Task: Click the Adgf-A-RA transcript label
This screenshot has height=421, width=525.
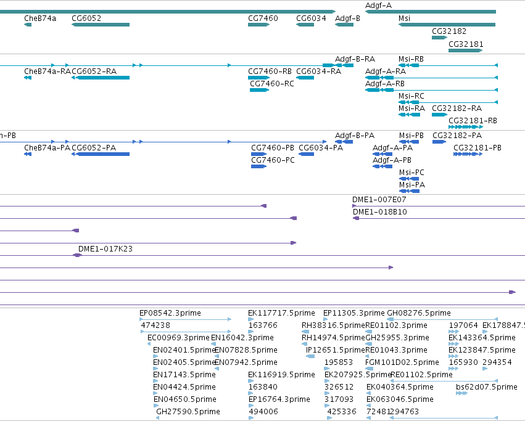Action: [x=386, y=72]
